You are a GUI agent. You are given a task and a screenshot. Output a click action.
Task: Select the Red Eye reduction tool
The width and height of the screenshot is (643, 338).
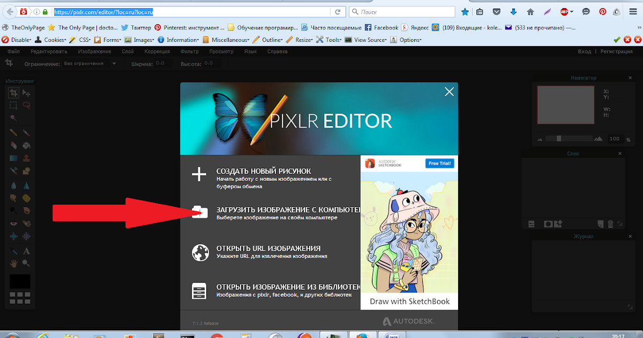[x=14, y=222]
